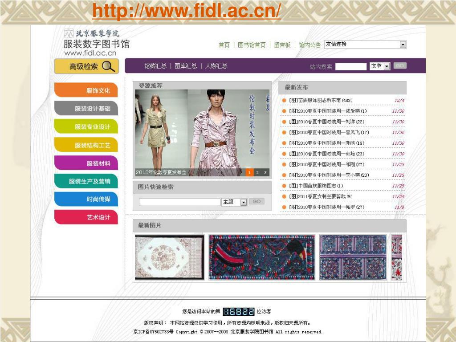Open the 馆内公告 announcements link
The width and height of the screenshot is (456, 342).
tap(310, 45)
